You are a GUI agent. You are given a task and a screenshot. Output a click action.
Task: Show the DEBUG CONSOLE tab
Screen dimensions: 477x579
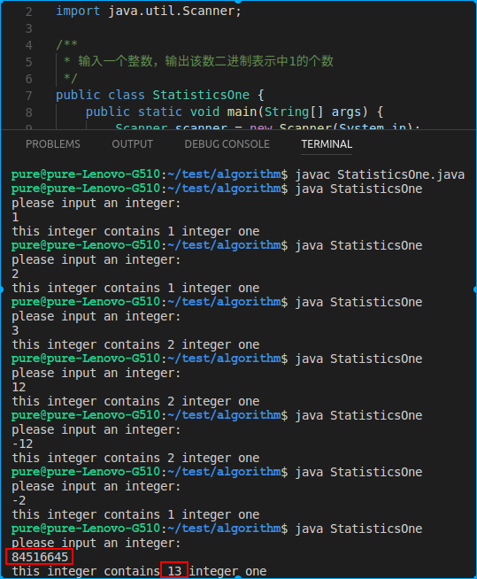tap(227, 144)
